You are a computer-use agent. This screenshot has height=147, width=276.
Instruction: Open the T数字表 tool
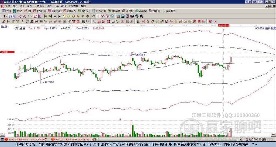pyautogui.click(x=114, y=11)
